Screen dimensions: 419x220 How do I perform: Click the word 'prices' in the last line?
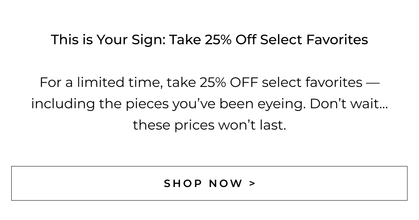[194, 125]
